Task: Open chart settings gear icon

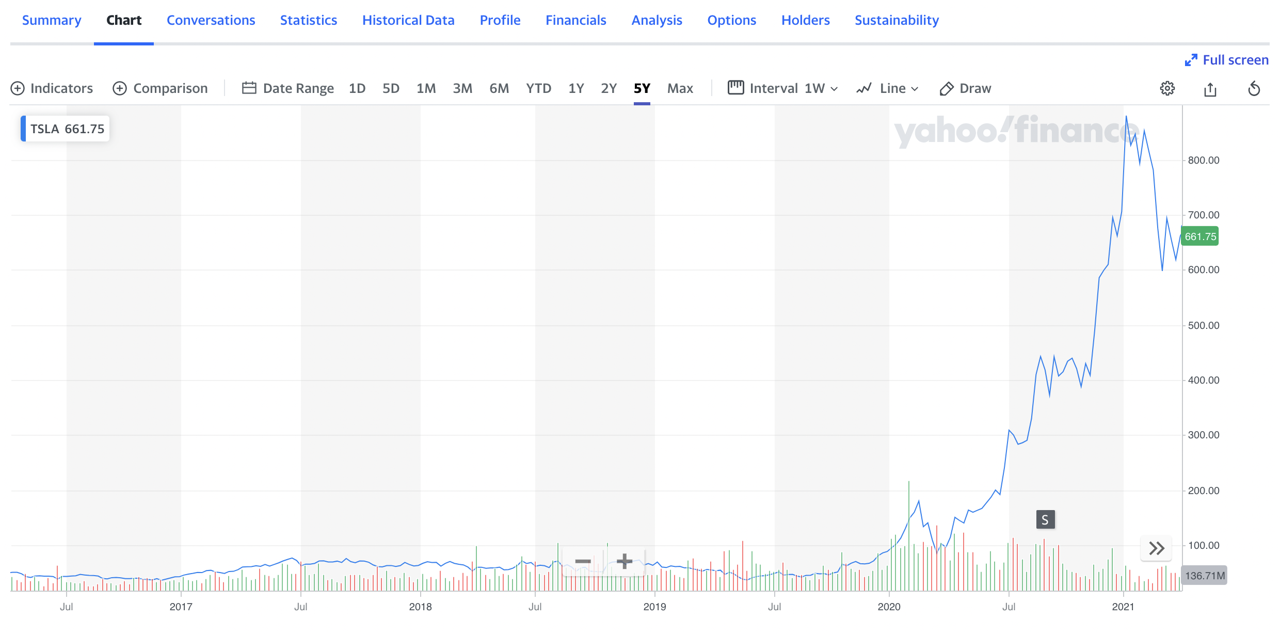Action: [1167, 89]
